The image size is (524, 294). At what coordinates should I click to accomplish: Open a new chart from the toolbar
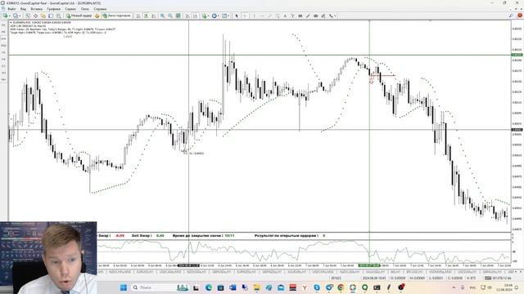[x=5, y=16]
